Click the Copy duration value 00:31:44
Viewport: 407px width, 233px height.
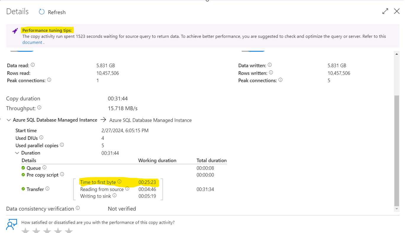point(118,99)
